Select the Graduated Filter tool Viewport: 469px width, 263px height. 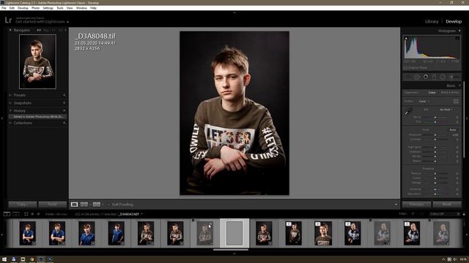[434, 77]
